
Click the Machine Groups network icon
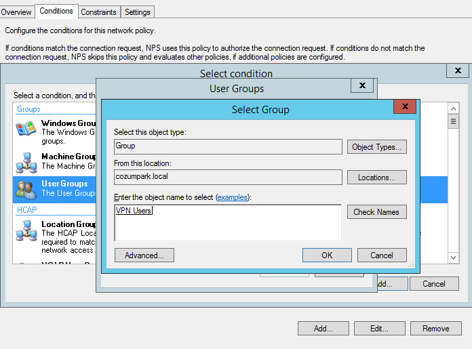pos(26,163)
